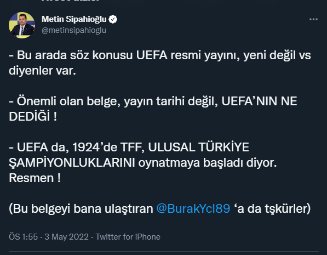Open the 3 May 2022 date link

66,237
